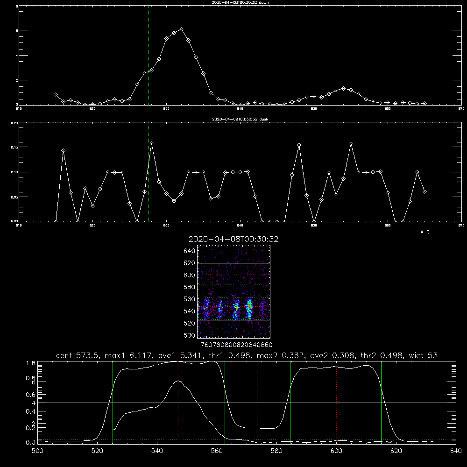Screen dimensions: 467x467
Task: Click the heatmap image thumbnail
Action: point(233,291)
